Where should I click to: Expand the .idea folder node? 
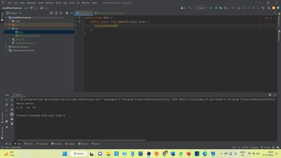10,21
